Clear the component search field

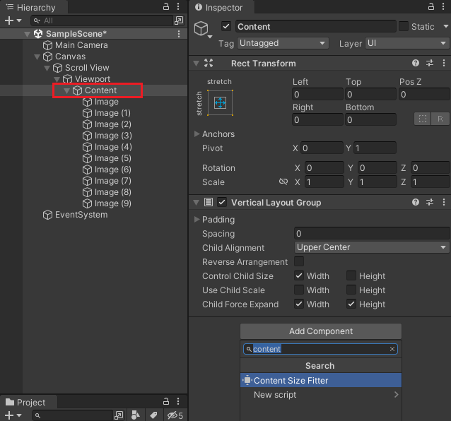pos(392,349)
